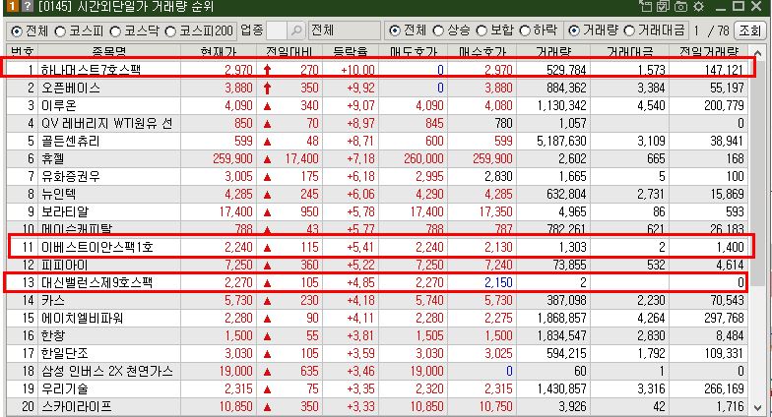Screen dimensions: 772x417
Task: Close the 0145 window
Action: 756,6
